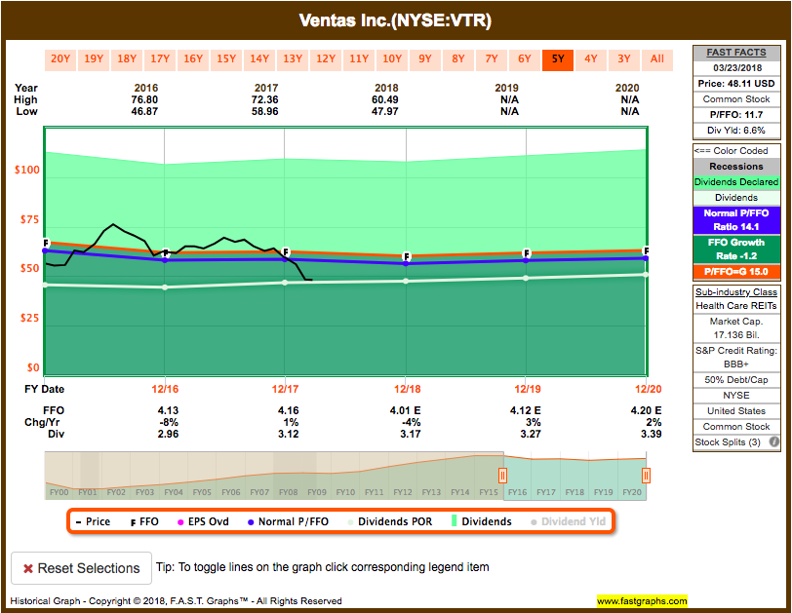Choose the 7Y range tab
This screenshot has height=613, width=792.
(492, 59)
